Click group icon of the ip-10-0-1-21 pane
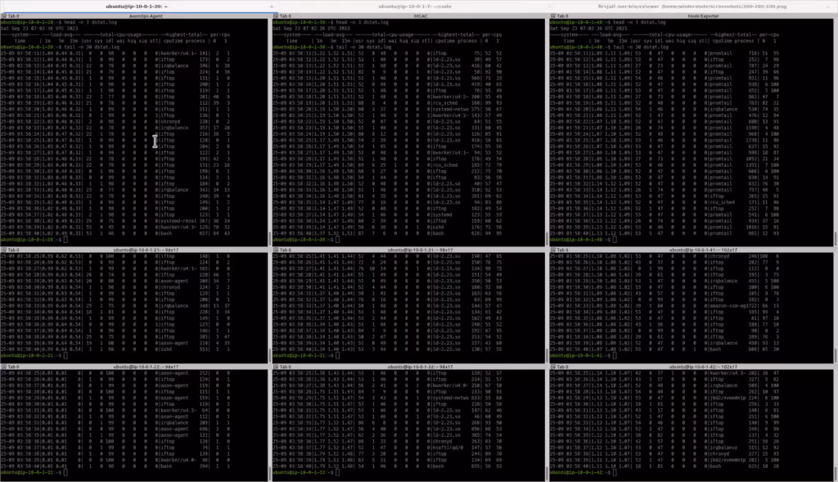The height and width of the screenshot is (482, 838). 4,250
